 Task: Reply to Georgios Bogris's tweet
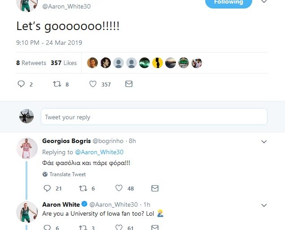click(x=48, y=188)
